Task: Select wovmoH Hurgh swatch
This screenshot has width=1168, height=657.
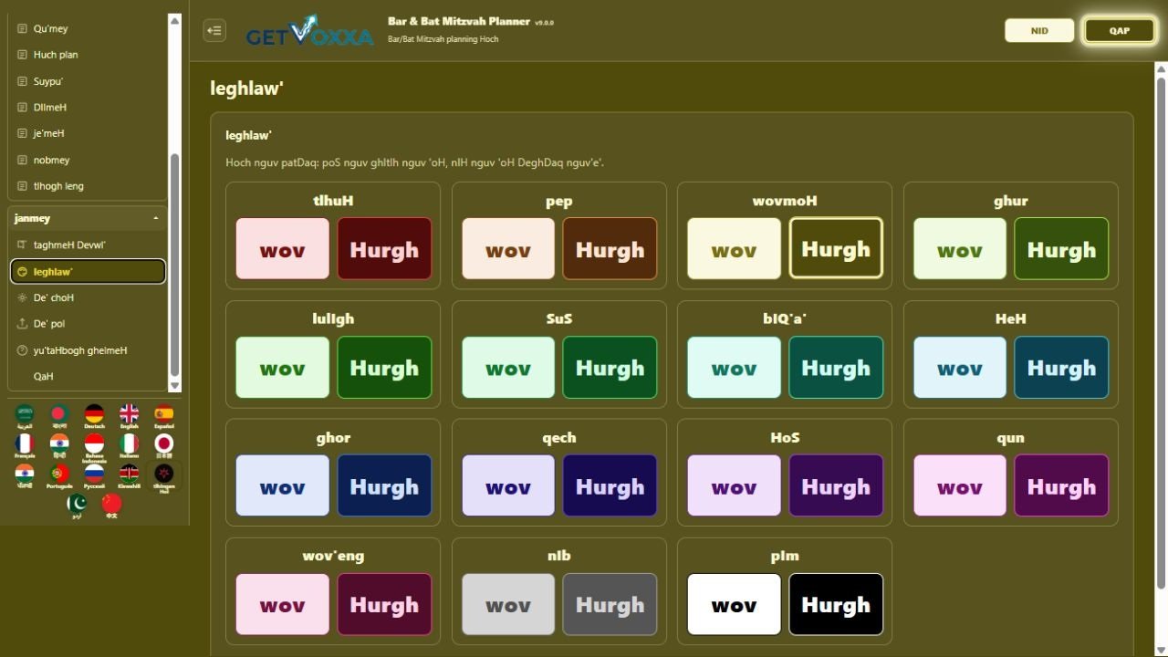Action: tap(836, 249)
